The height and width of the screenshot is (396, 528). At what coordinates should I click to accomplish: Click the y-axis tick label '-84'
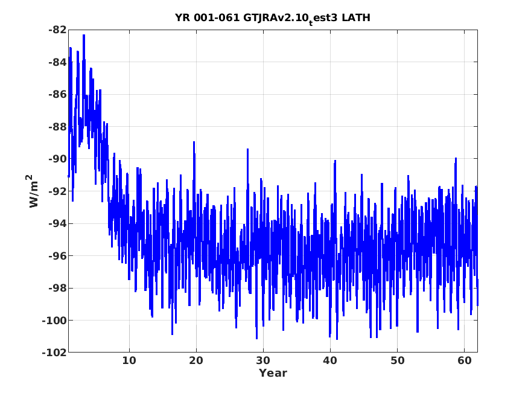click(x=57, y=62)
